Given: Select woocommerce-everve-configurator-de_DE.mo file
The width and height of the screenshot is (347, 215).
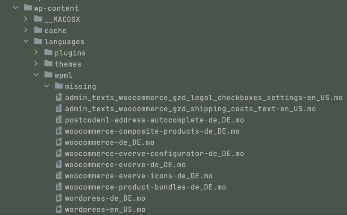Looking at the screenshot, I should click(154, 153).
